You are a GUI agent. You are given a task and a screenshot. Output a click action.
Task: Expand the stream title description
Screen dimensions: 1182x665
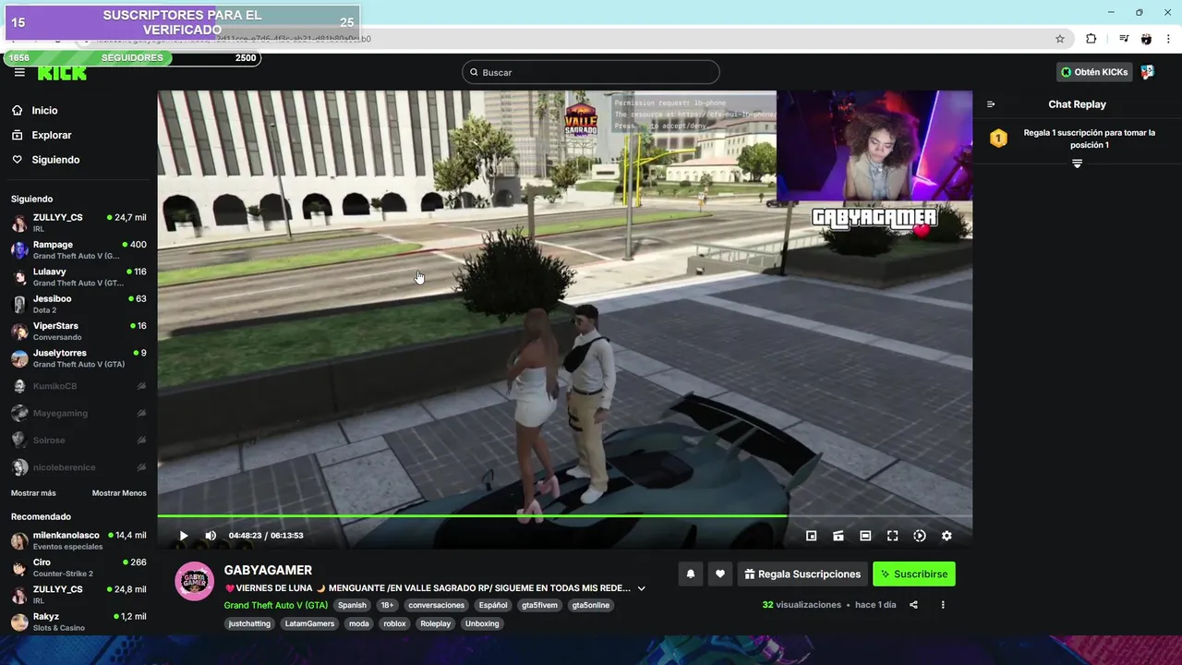point(642,588)
